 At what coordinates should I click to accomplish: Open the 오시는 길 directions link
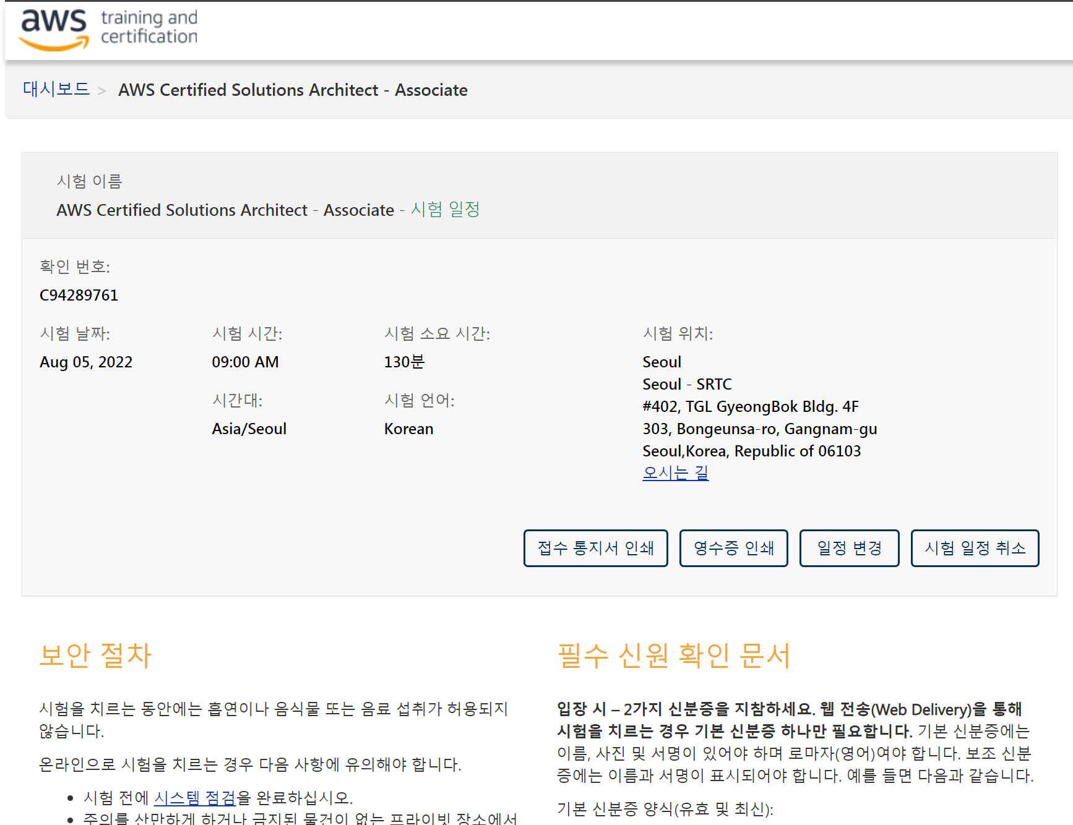coord(676,473)
